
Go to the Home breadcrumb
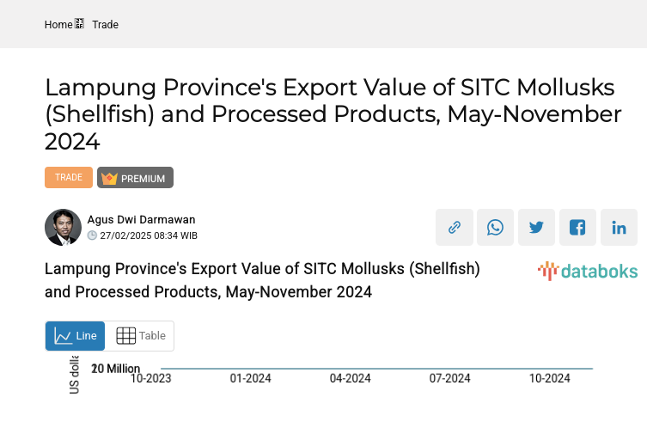click(58, 25)
